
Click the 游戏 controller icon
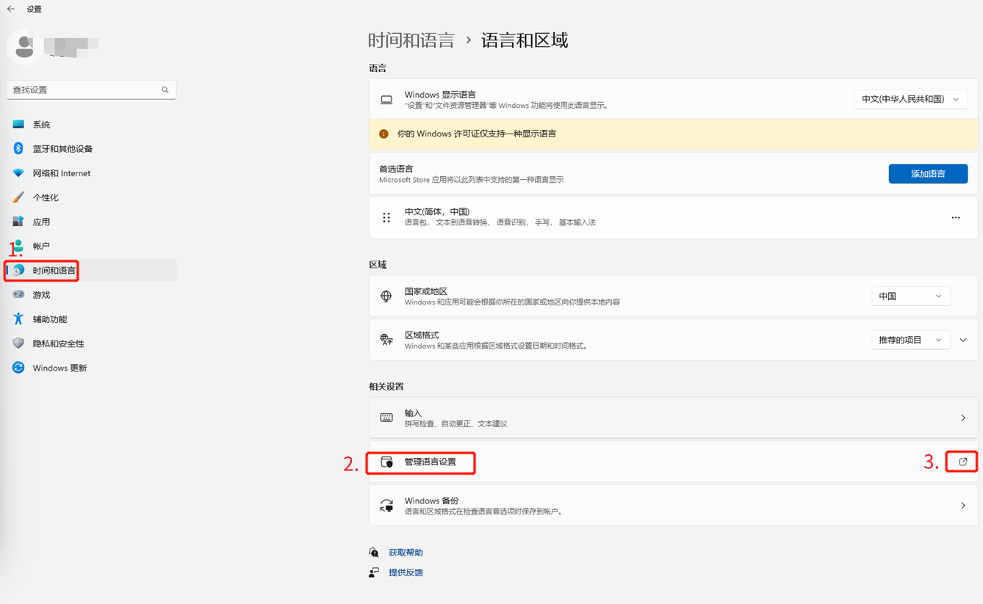(x=18, y=294)
